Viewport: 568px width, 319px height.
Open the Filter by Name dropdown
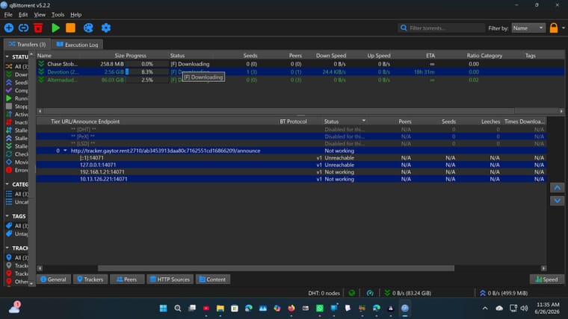[528, 28]
